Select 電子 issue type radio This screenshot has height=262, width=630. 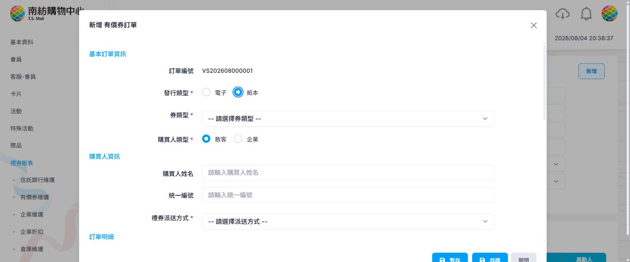click(x=206, y=92)
